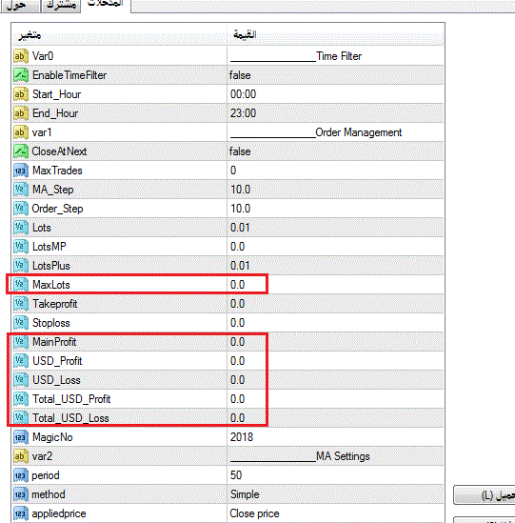Open the method dropdown showing Simple
The height and width of the screenshot is (523, 515).
(x=335, y=494)
